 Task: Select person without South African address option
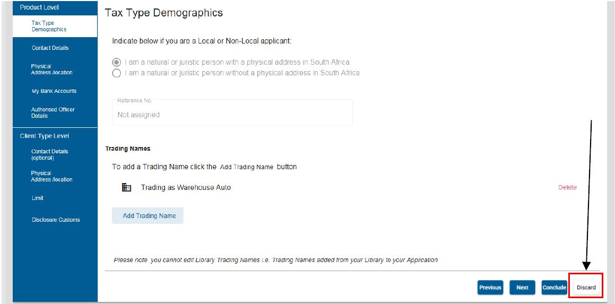tap(117, 73)
